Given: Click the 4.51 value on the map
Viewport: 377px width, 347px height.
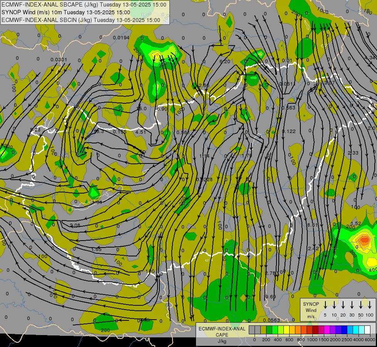Looking at the screenshot, I should 141,132.
